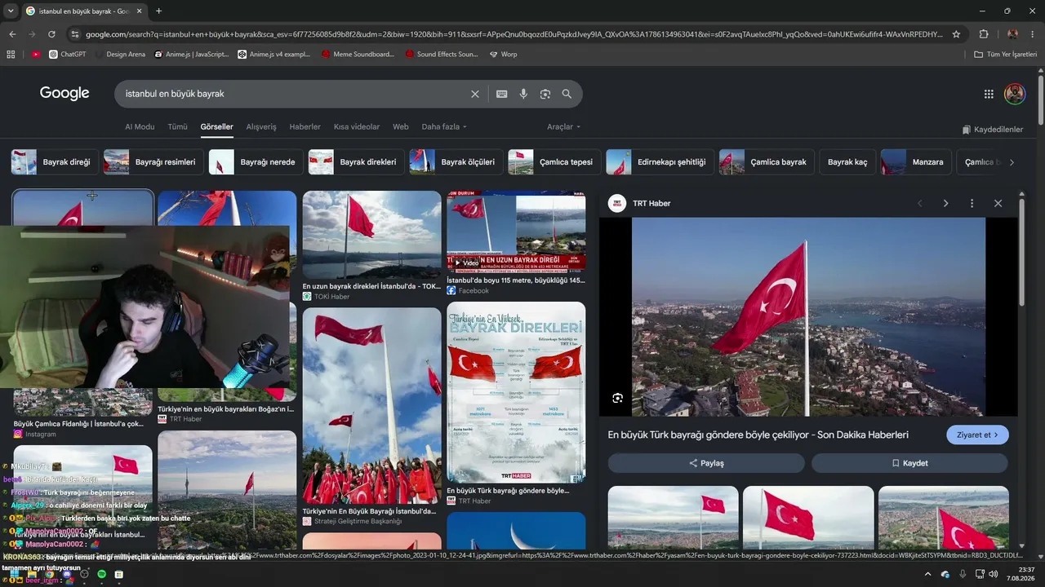Select the 'Görseller' tab
Image resolution: width=1045 pixels, height=587 pixels.
(216, 127)
